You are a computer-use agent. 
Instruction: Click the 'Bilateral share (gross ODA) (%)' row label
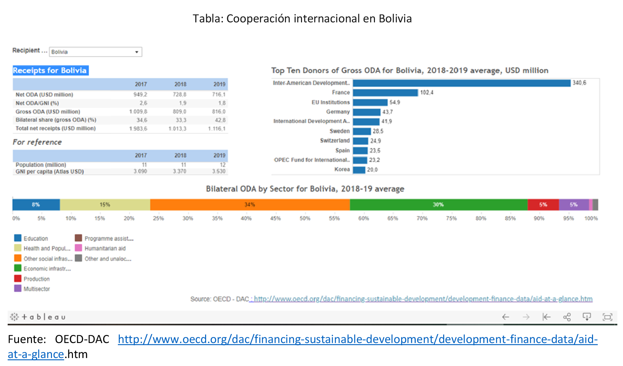[56, 120]
